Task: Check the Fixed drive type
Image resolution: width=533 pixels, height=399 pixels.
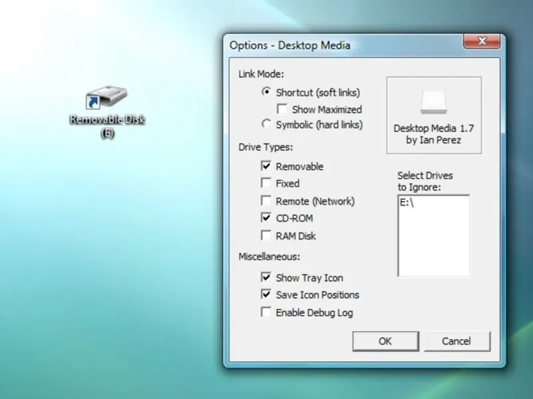Action: click(266, 183)
